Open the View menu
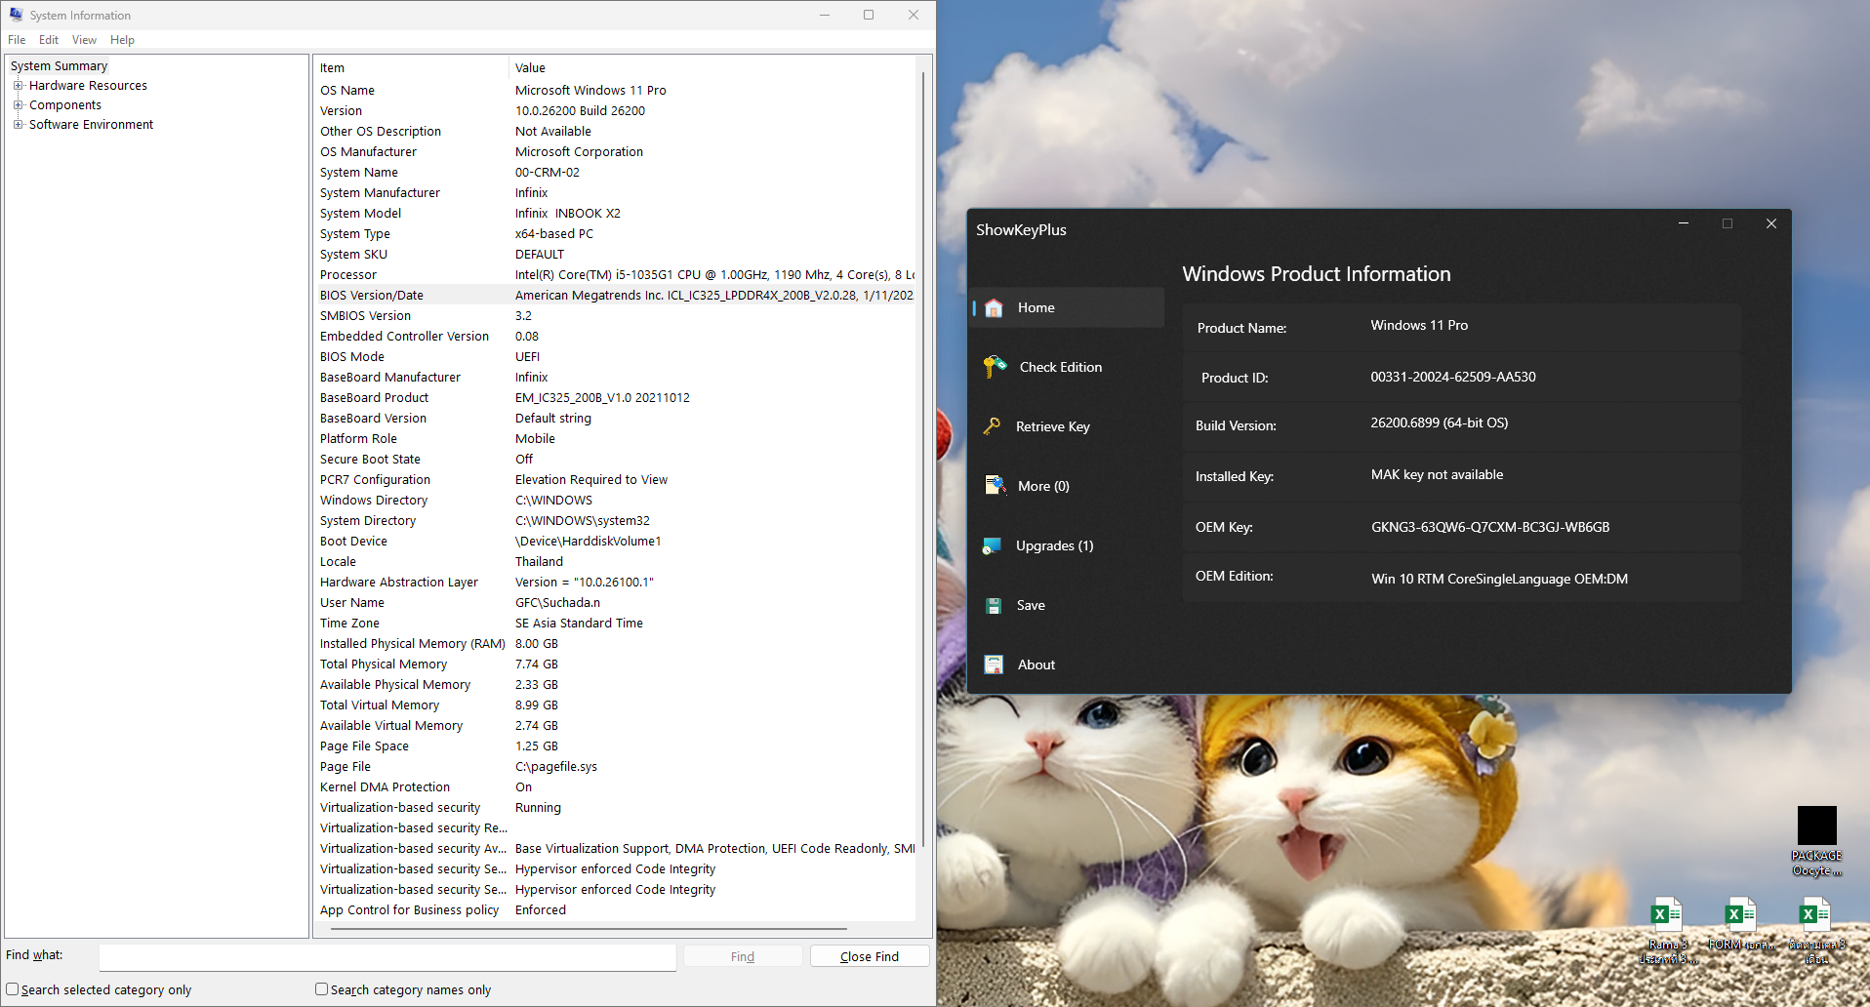The width and height of the screenshot is (1870, 1007). [x=84, y=40]
